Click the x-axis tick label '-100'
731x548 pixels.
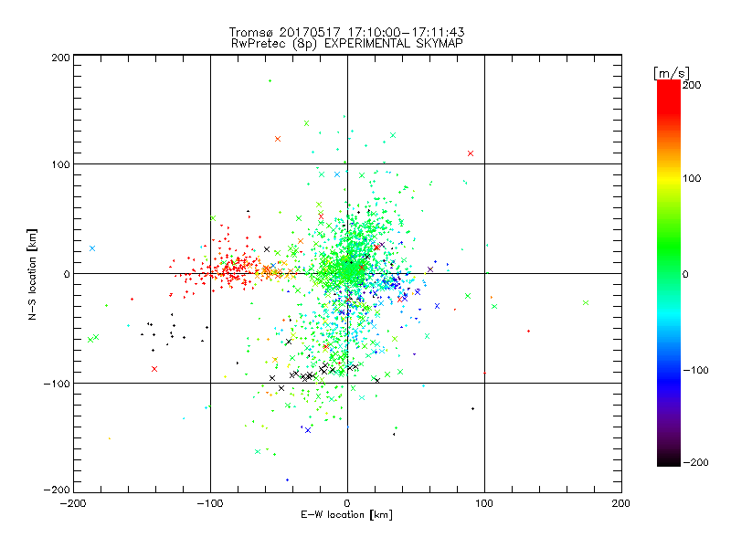(x=210, y=503)
